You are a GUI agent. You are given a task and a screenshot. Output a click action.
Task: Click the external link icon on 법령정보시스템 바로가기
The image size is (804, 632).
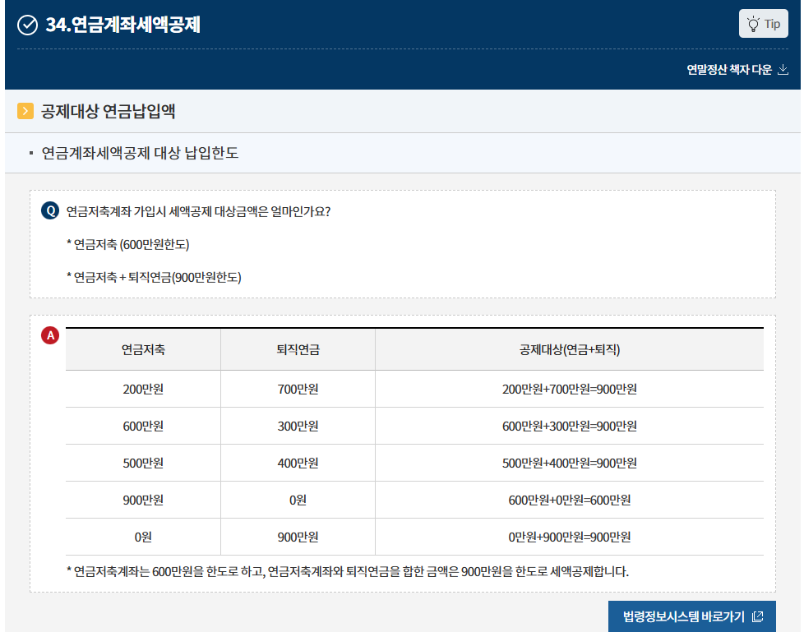[x=760, y=613]
